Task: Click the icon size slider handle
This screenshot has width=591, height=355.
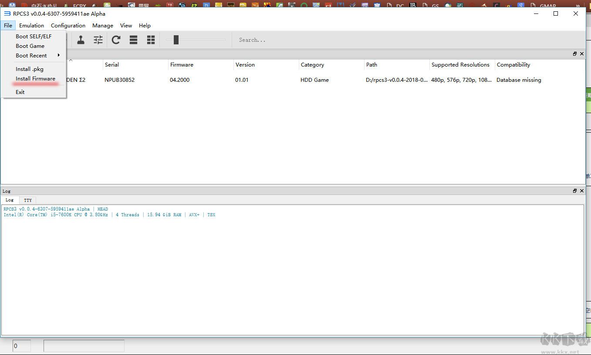Action: pyautogui.click(x=176, y=40)
